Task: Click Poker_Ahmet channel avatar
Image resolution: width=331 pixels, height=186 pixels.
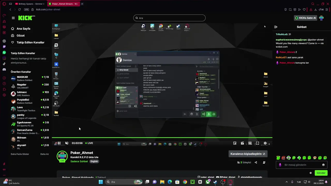Action: pyautogui.click(x=62, y=157)
